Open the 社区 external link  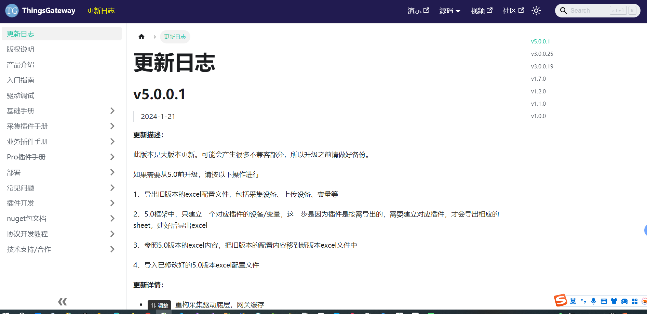tap(513, 11)
